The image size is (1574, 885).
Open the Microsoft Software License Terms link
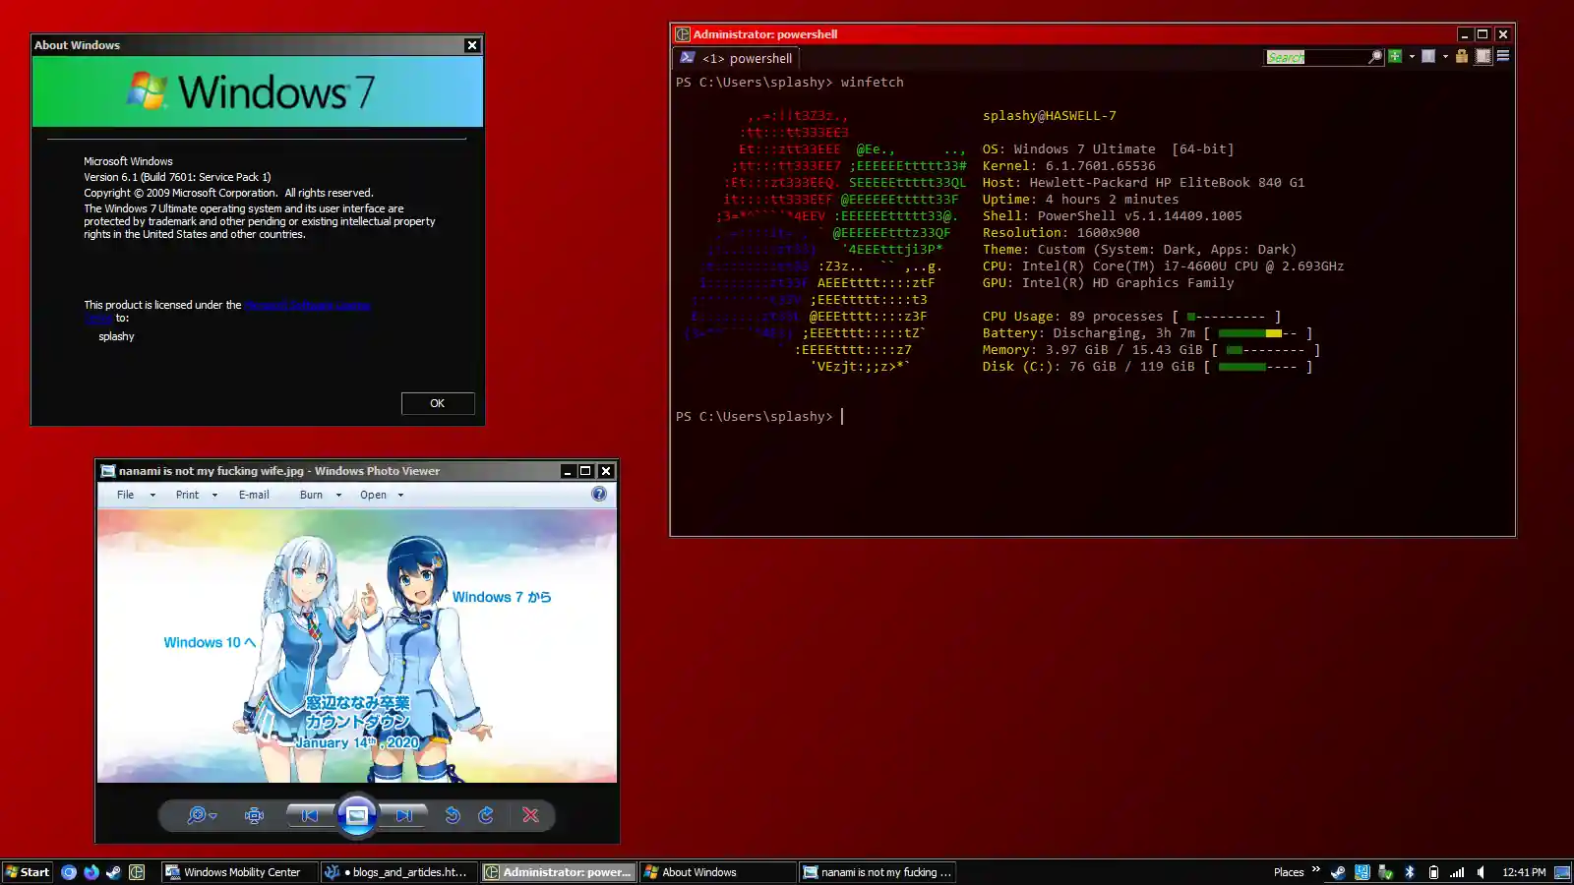(307, 305)
